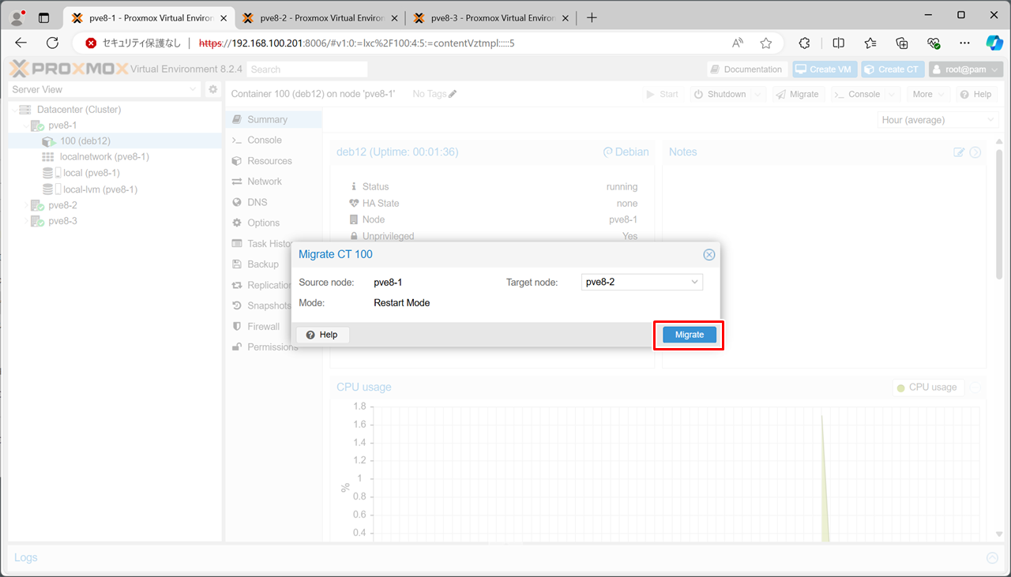Screen dimensions: 1011x577
Task: Click the favorites star icon
Action: (x=765, y=43)
